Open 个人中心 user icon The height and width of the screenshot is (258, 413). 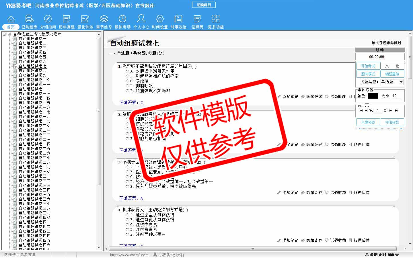[x=141, y=19]
